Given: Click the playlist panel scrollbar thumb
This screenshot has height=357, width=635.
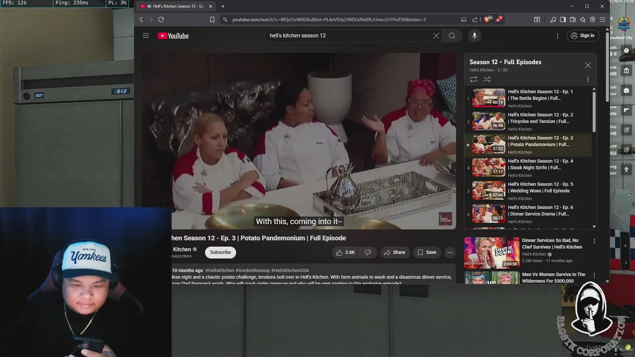Looking at the screenshot, I should pos(594,112).
